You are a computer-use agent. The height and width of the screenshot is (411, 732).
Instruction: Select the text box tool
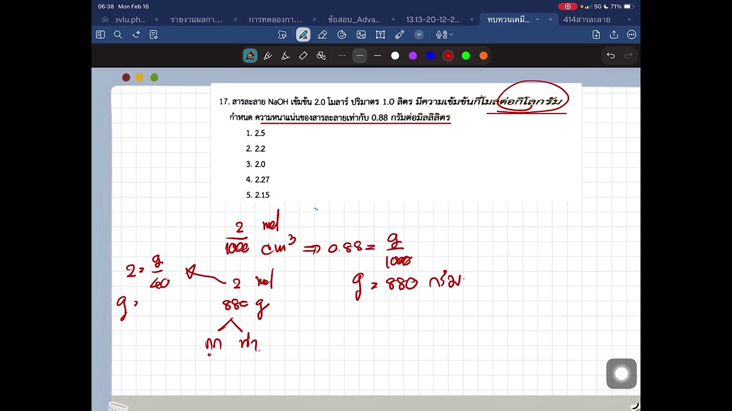[380, 35]
